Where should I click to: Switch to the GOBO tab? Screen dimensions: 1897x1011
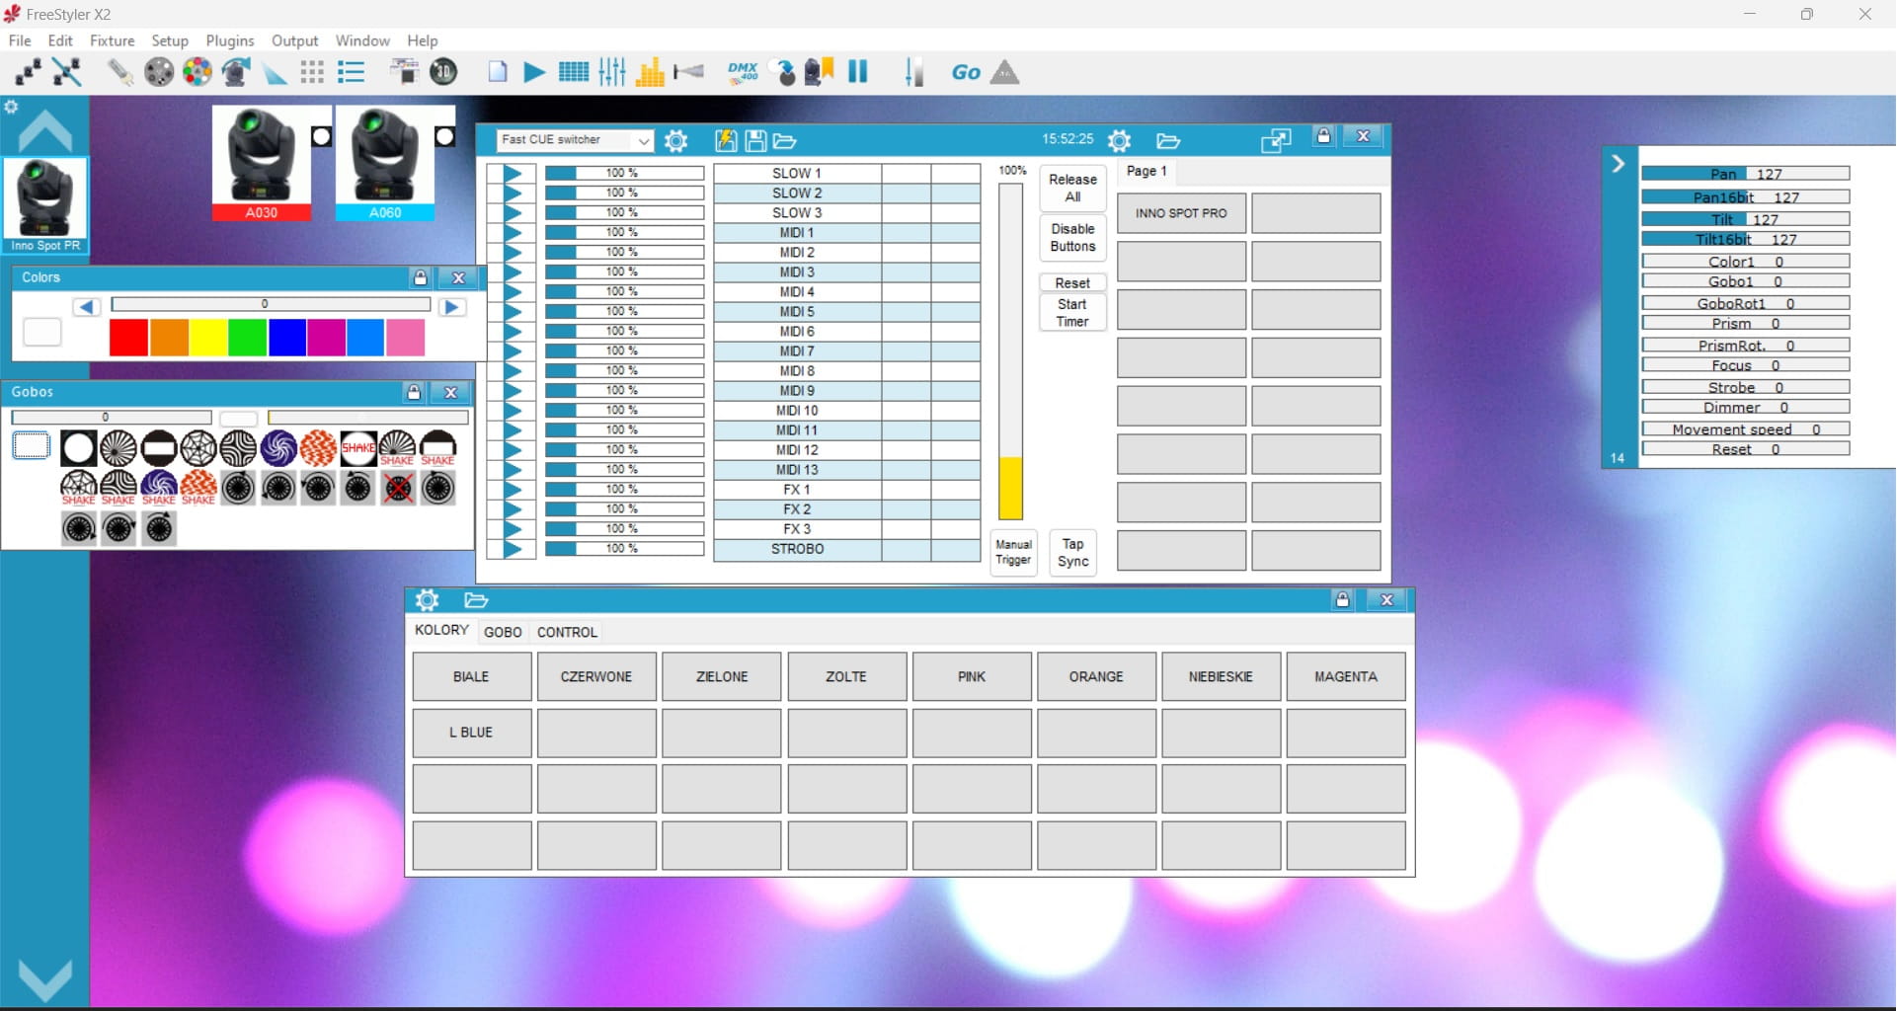tap(503, 632)
